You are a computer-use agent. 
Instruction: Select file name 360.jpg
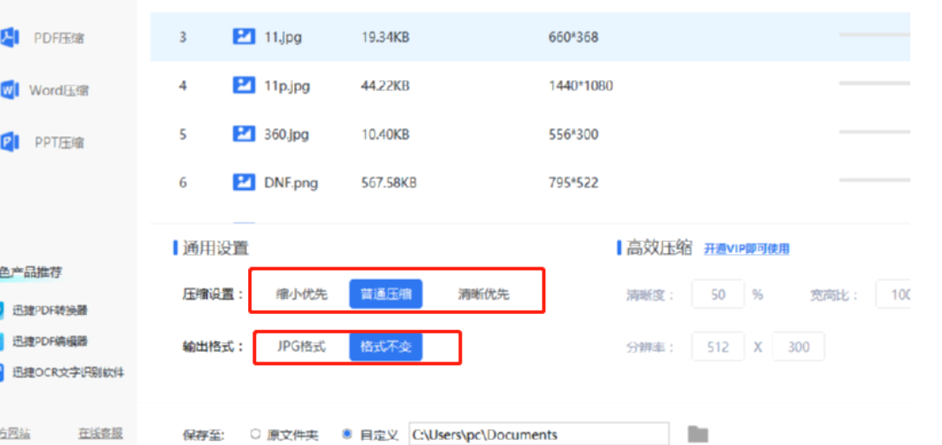point(287,135)
